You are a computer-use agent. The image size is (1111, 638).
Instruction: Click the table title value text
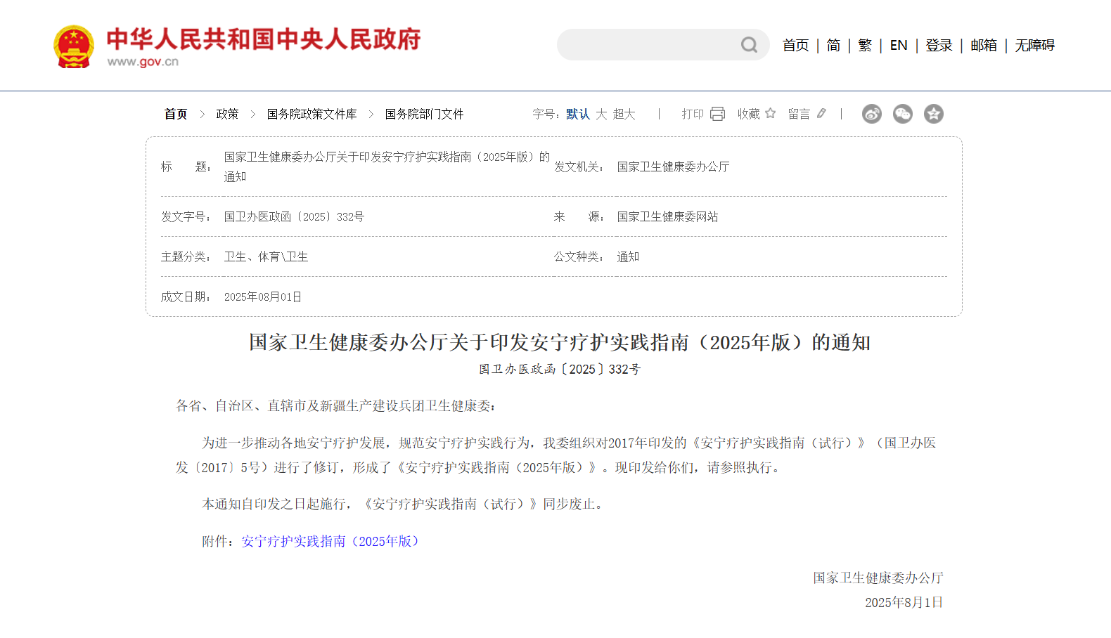tap(387, 167)
